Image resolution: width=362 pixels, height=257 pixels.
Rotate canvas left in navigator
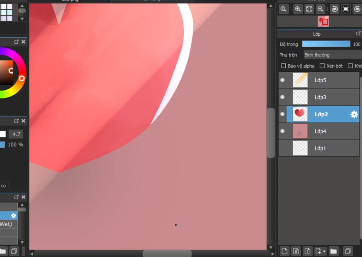[334, 9]
